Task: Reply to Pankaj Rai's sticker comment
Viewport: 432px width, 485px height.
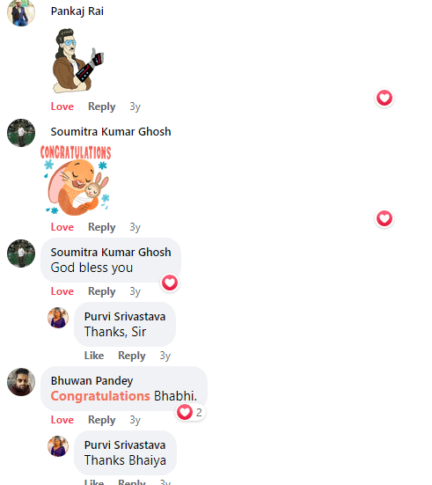Action: (x=102, y=107)
